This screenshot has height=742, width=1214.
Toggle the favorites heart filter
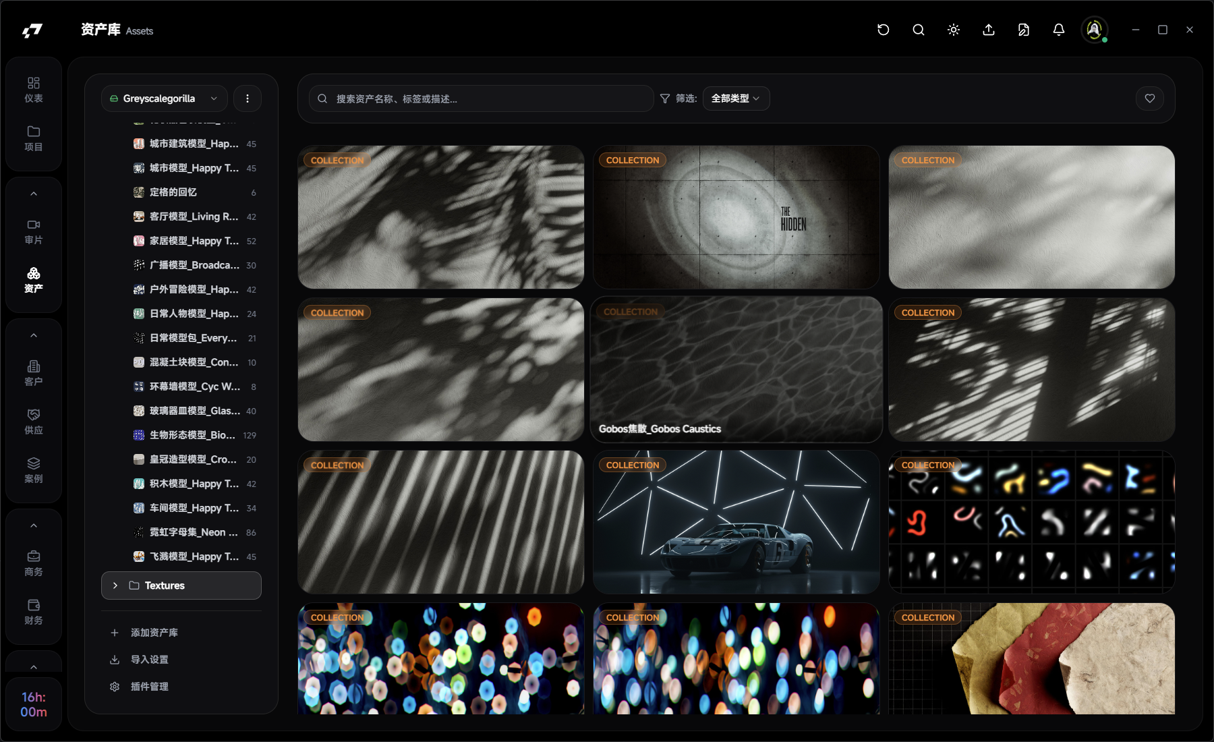point(1149,98)
